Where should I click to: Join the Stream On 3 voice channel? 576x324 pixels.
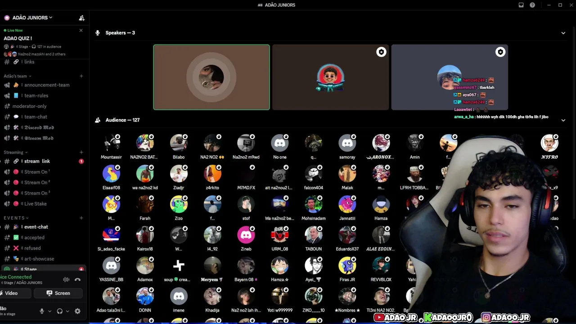pyautogui.click(x=43, y=193)
